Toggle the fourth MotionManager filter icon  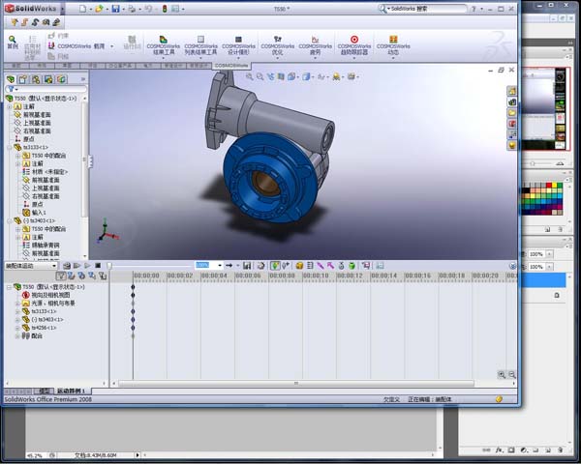pyautogui.click(x=92, y=275)
